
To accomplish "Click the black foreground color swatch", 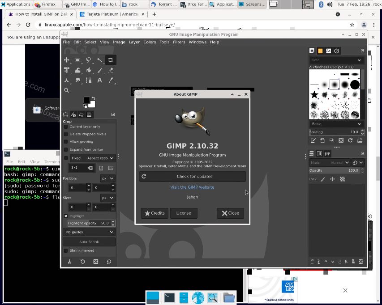I will coord(86,100).
